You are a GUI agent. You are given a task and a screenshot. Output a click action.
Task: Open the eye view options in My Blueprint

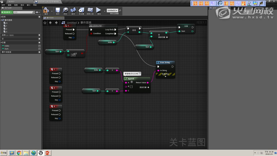point(37,12)
